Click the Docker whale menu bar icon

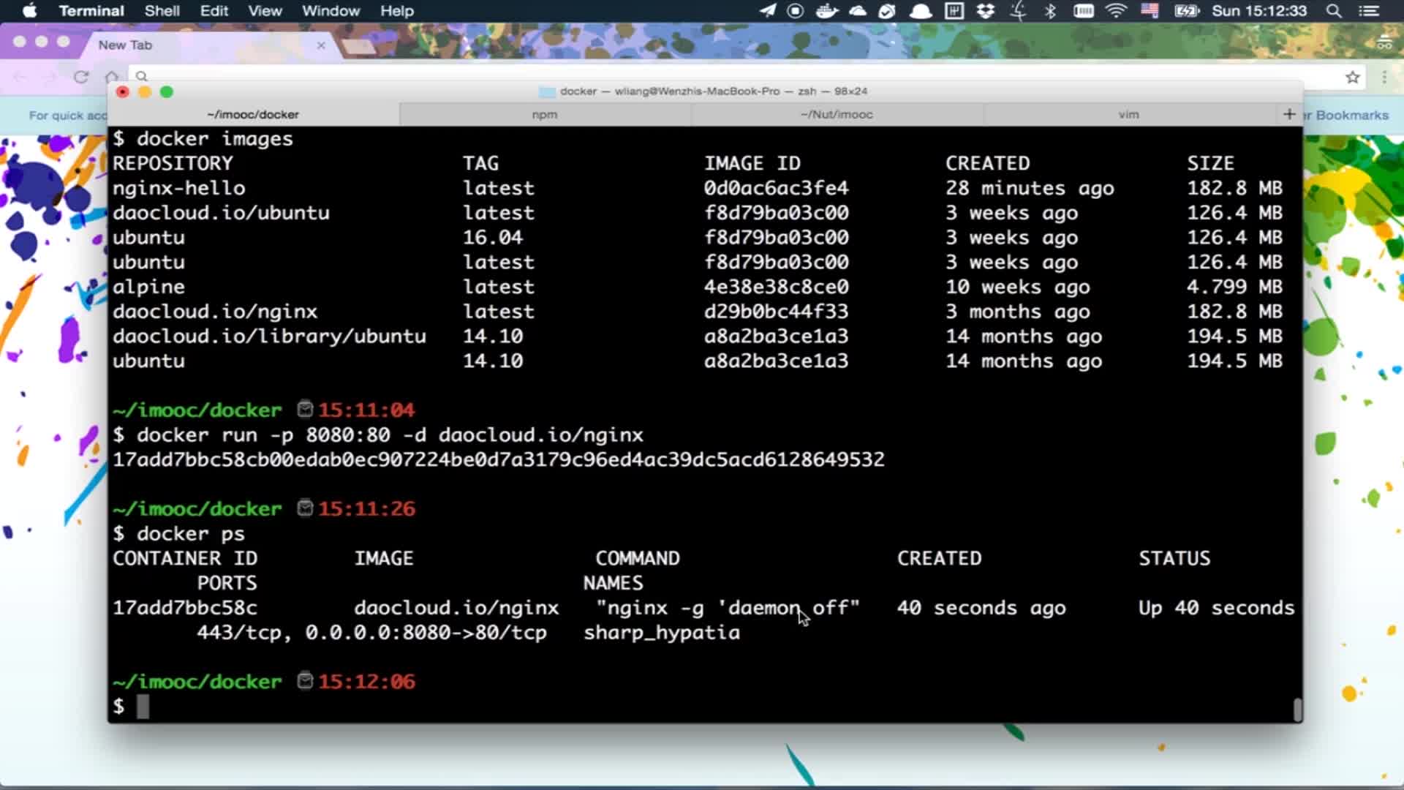pyautogui.click(x=826, y=11)
